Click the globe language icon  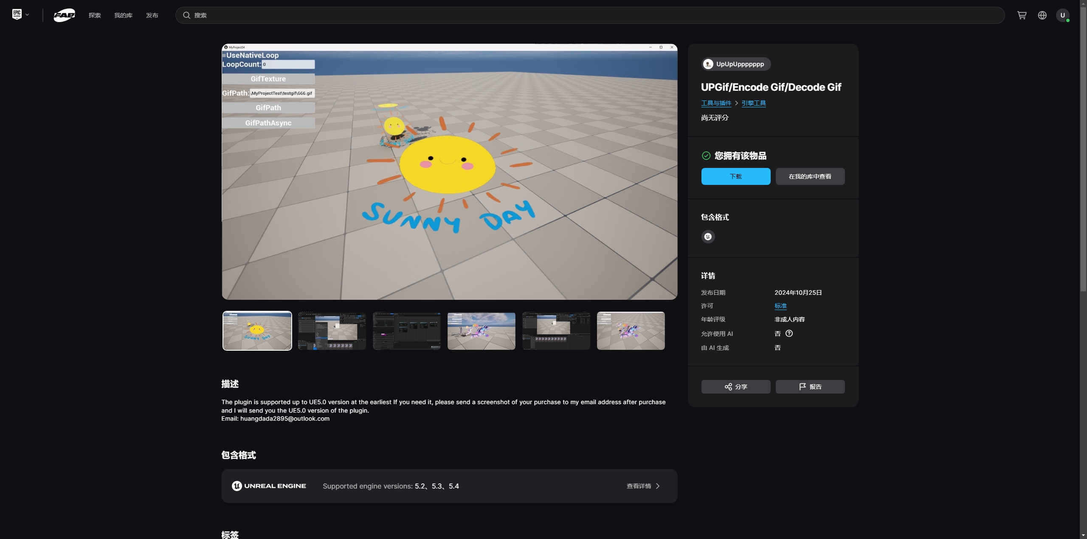[x=1042, y=15]
